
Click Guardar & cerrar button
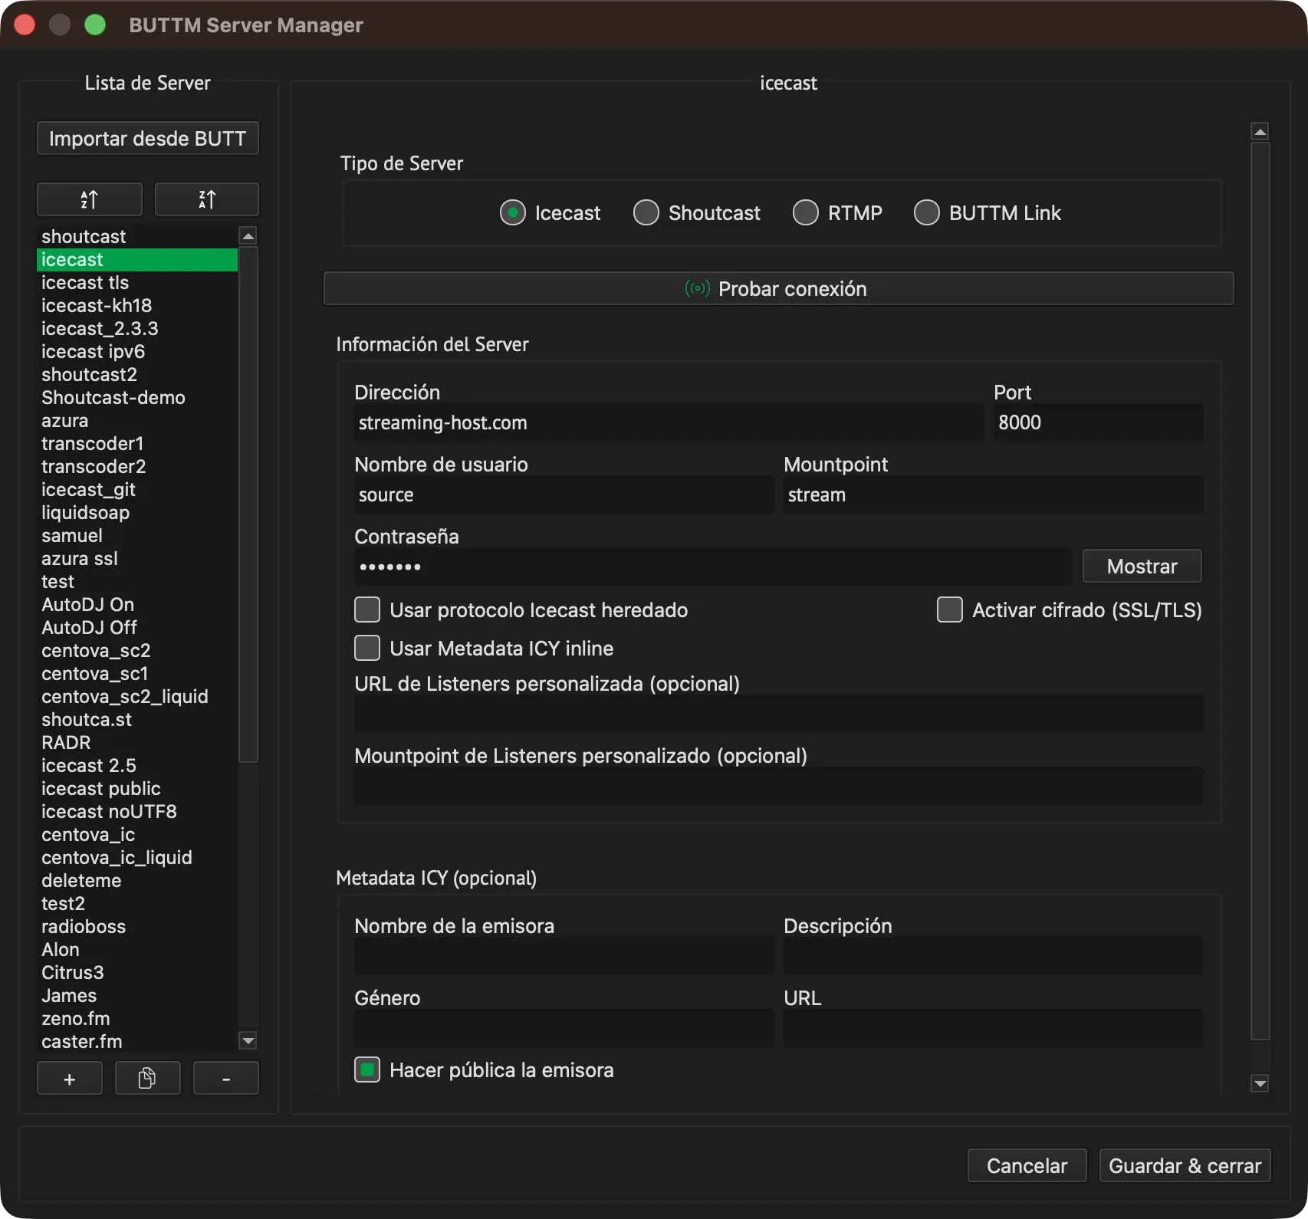[x=1185, y=1165]
